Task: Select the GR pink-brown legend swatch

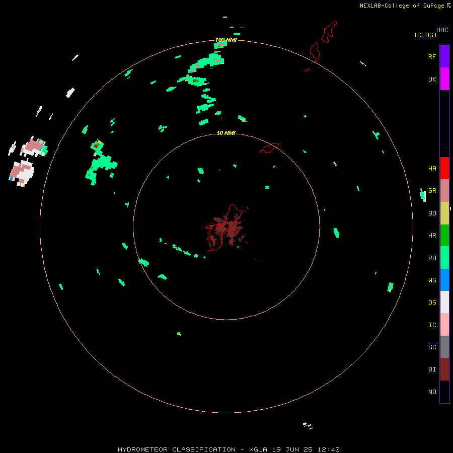Action: tap(444, 191)
